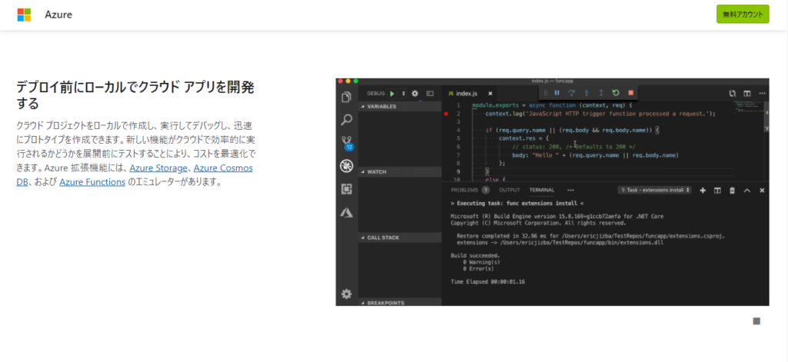Open the Azure Functions link
Viewport: 788px width, 362px height.
[92, 182]
